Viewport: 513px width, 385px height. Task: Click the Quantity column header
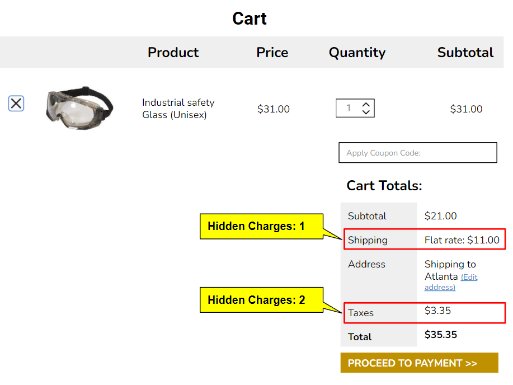click(357, 52)
